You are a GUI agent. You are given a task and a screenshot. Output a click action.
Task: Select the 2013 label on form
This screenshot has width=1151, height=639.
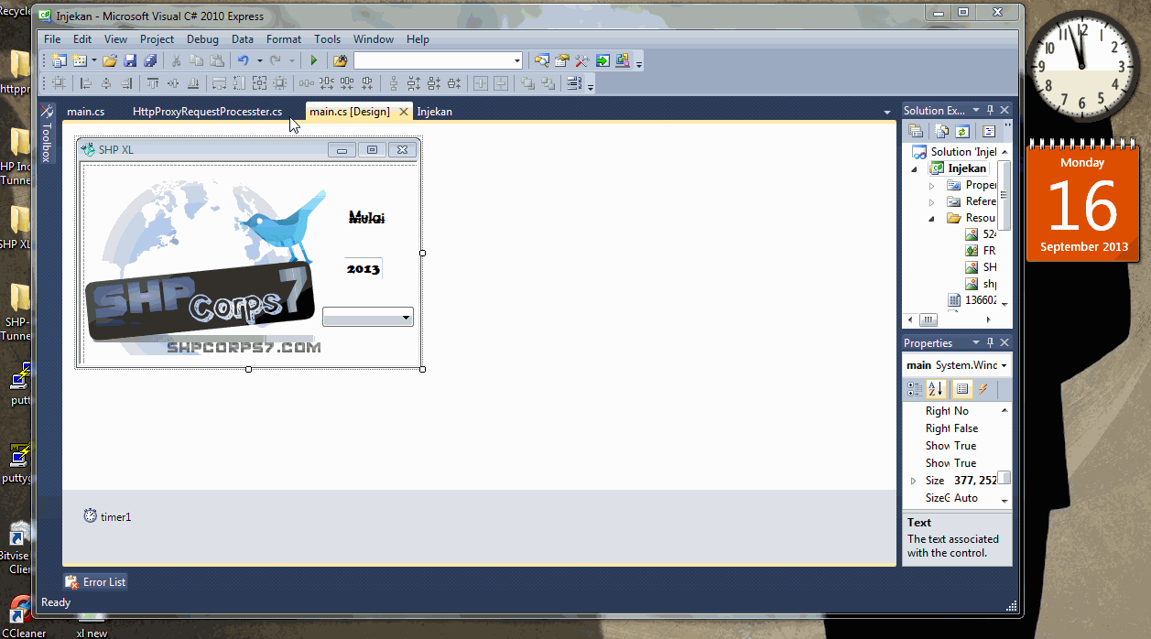[x=364, y=269]
